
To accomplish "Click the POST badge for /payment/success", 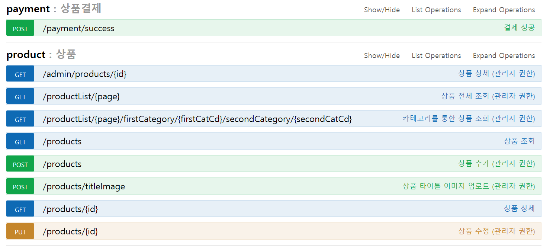I will click(x=20, y=28).
